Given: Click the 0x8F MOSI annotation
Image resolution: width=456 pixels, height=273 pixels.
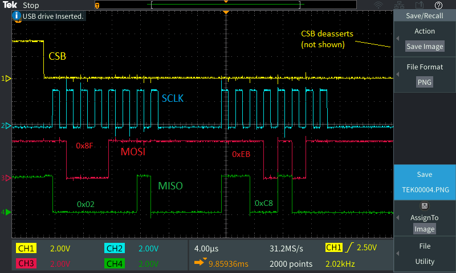Looking at the screenshot, I should [84, 146].
